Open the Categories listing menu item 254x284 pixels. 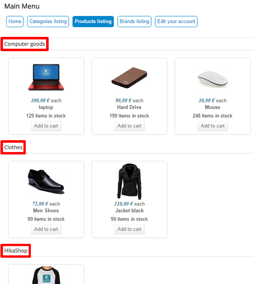(48, 22)
